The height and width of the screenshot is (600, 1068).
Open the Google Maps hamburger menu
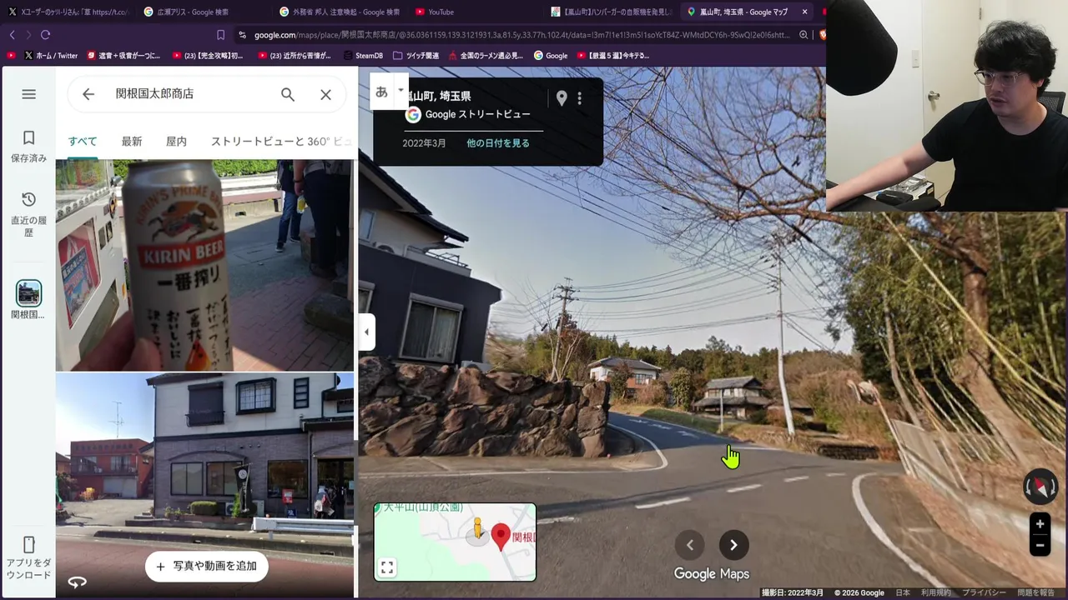[28, 94]
